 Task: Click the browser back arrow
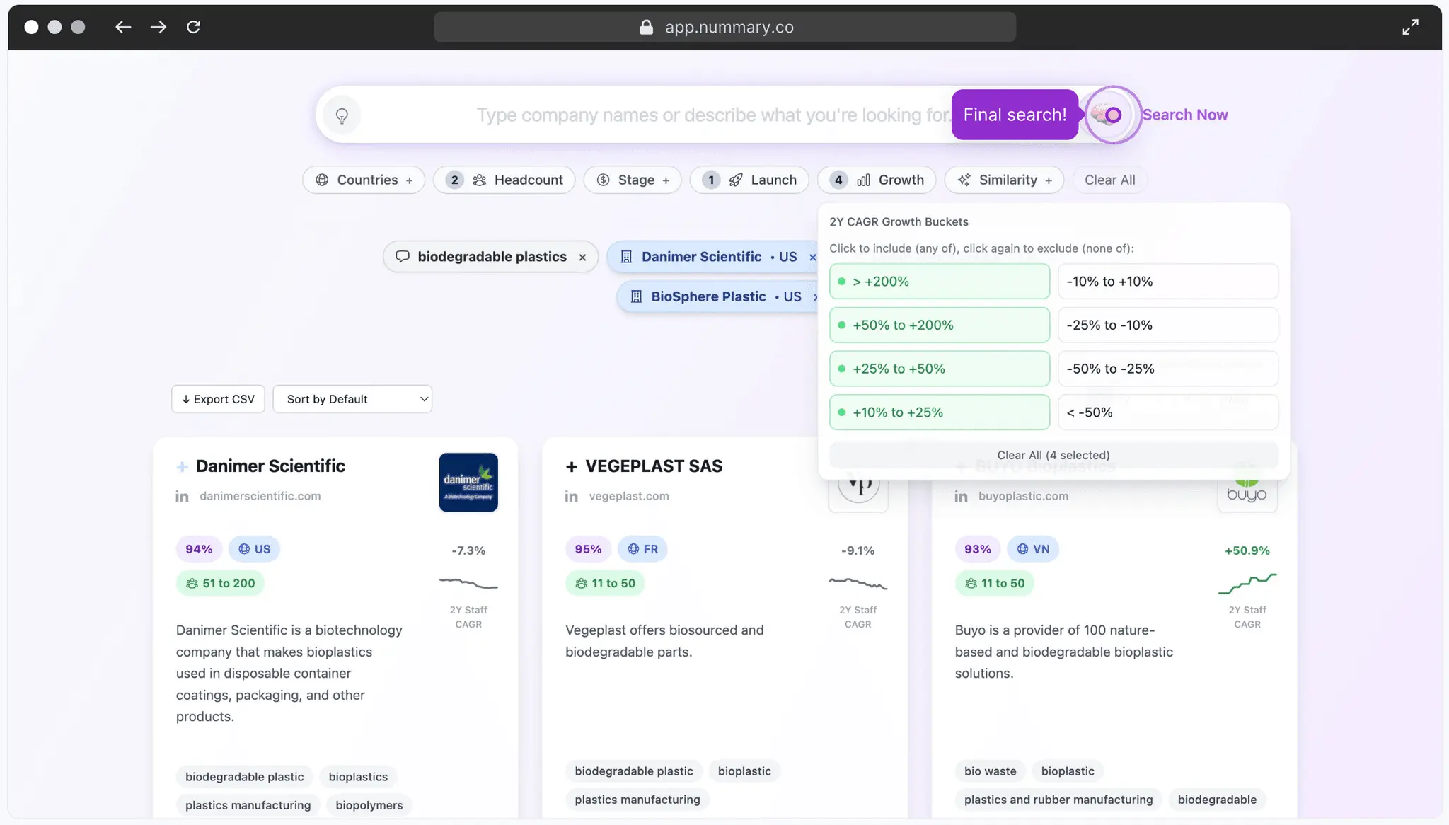point(123,27)
